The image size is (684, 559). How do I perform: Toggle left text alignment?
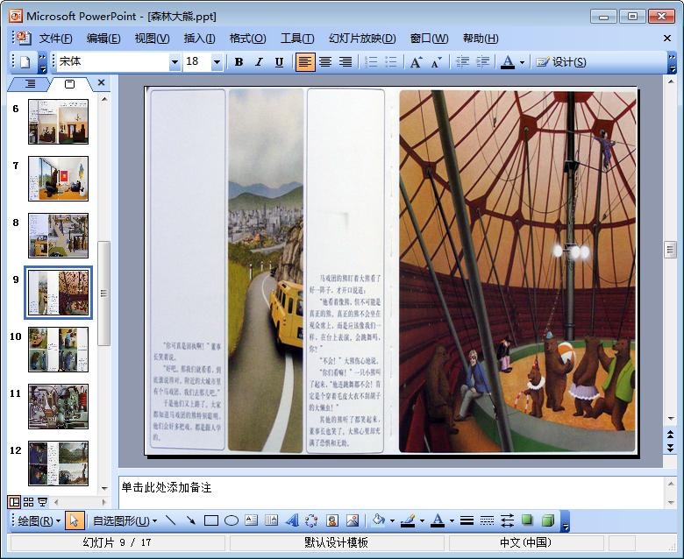[x=304, y=62]
